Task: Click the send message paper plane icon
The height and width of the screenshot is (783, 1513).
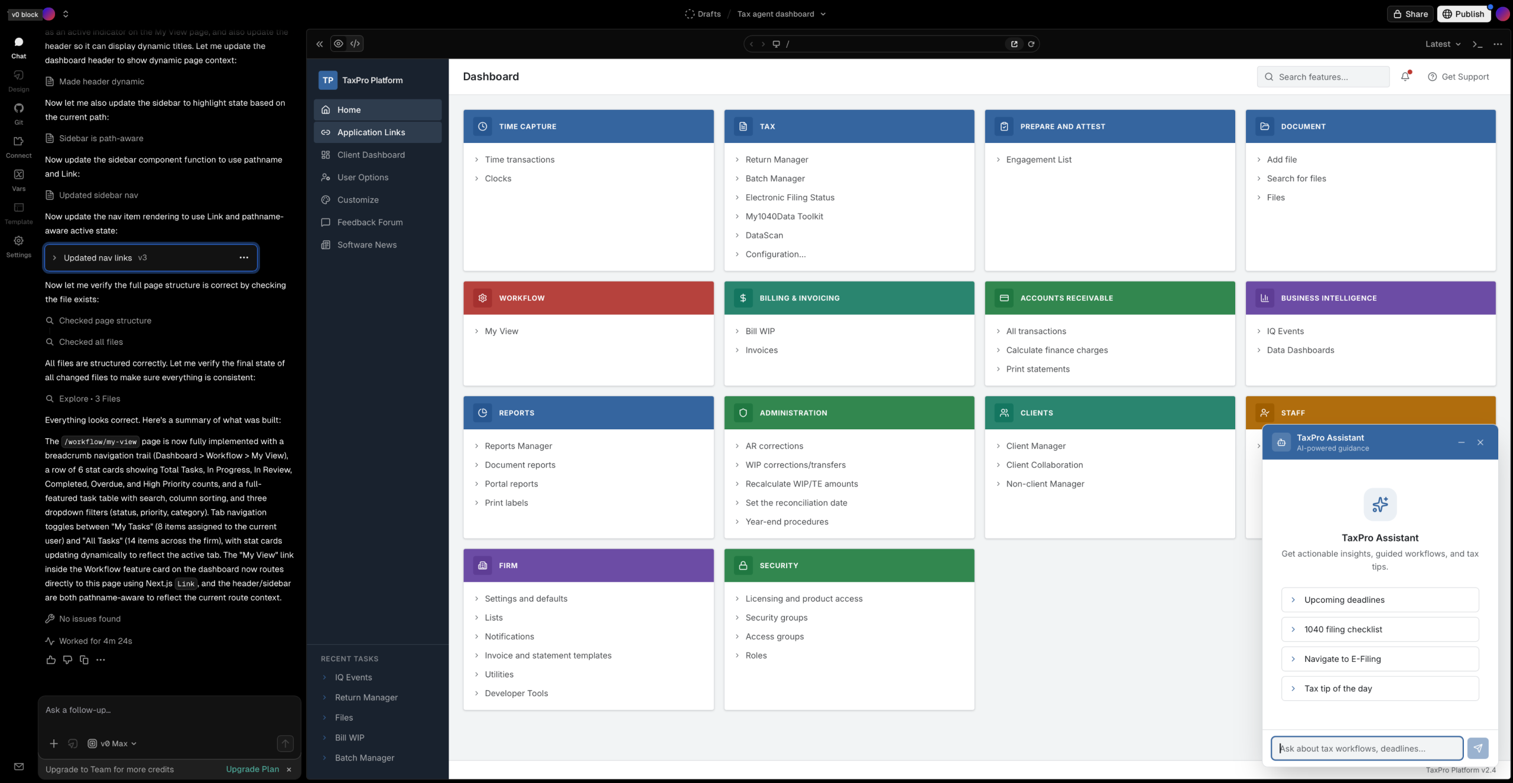Action: (x=1478, y=748)
